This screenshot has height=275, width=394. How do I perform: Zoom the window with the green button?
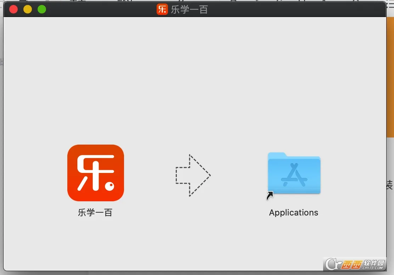[x=42, y=9]
